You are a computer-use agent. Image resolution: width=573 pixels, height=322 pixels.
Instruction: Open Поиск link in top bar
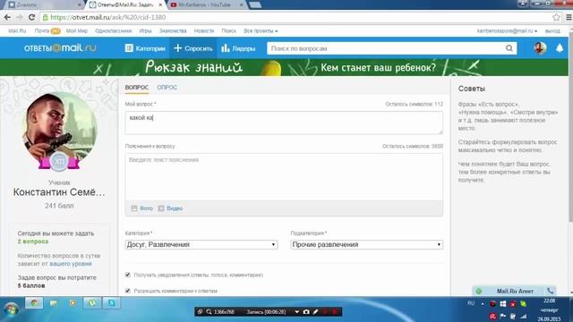click(229, 31)
